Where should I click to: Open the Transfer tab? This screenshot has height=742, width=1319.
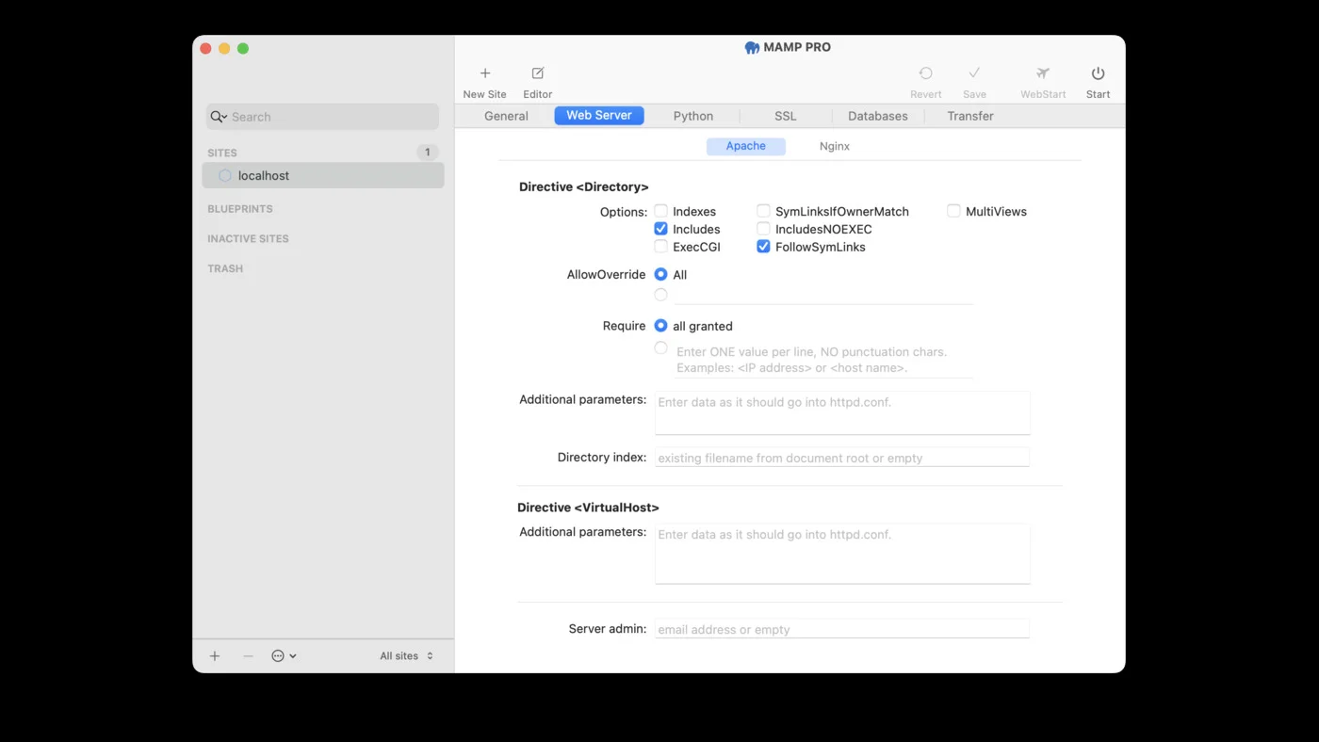(x=970, y=116)
